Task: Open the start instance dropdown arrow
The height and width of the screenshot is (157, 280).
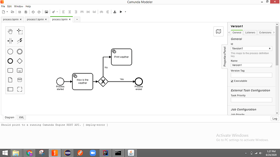Action: [x=125, y=12]
